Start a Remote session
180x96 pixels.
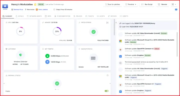162,4
